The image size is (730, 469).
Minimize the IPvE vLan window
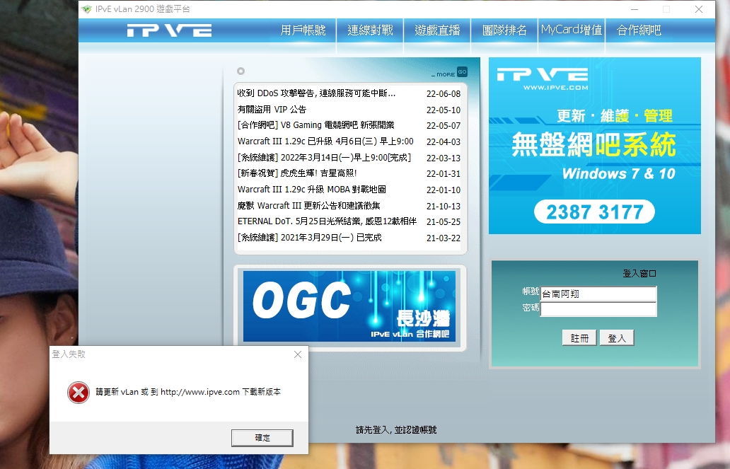point(634,9)
